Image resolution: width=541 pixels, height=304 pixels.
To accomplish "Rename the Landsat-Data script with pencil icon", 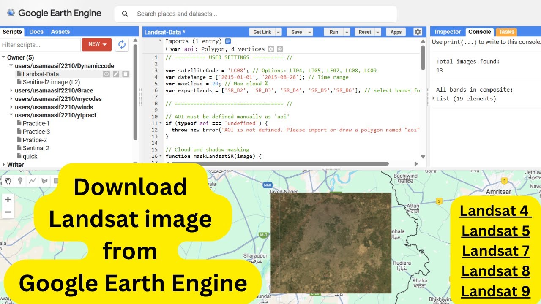I will click(x=116, y=74).
